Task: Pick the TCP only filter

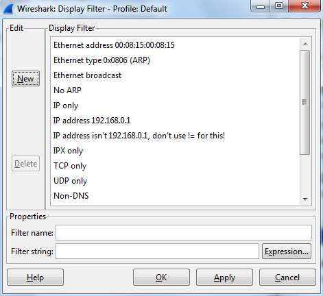Action: pyautogui.click(x=175, y=166)
